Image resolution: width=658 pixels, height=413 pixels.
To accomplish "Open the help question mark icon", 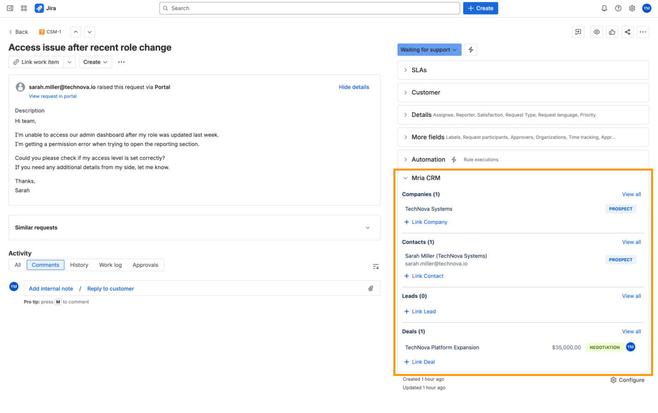I will pyautogui.click(x=618, y=8).
